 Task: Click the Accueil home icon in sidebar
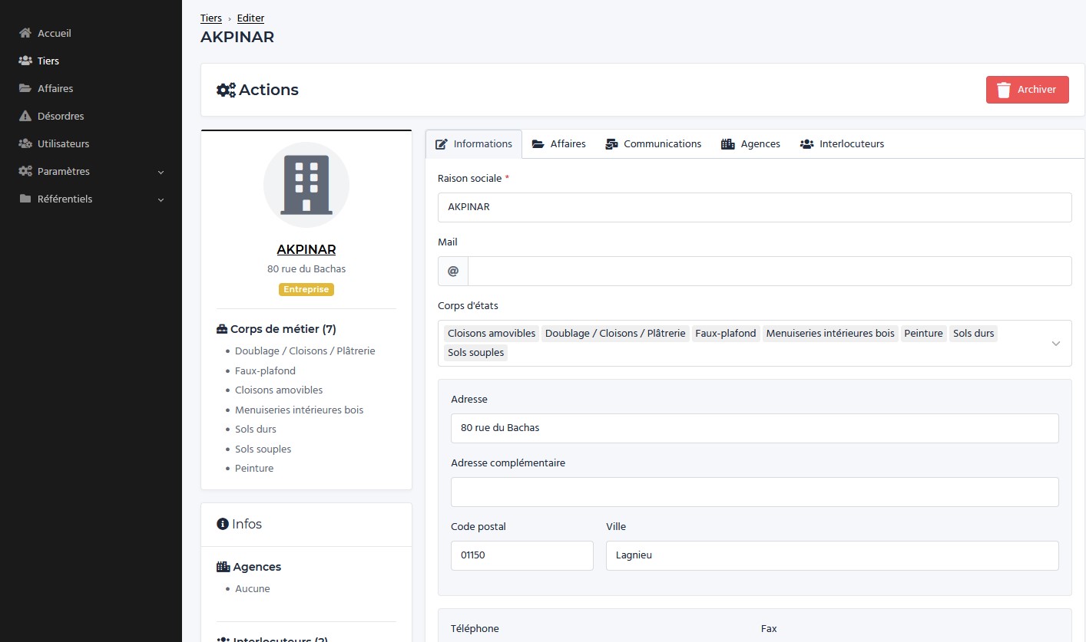pyautogui.click(x=25, y=33)
